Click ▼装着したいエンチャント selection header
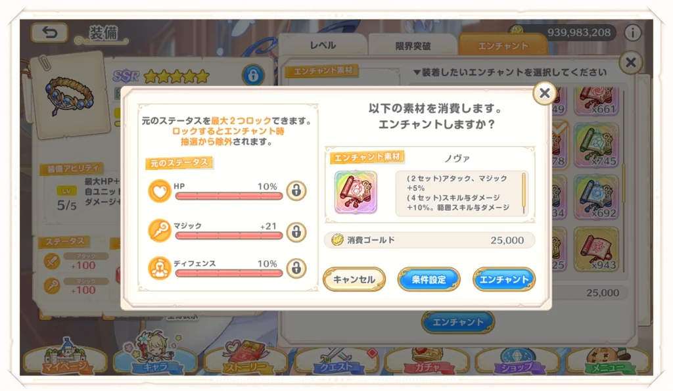 coord(509,72)
